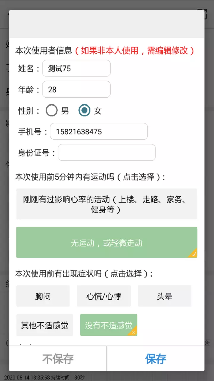Screen dimensions: 214x381
Task: Select the 其他不适感觉 option
Action: click(x=45, y=325)
